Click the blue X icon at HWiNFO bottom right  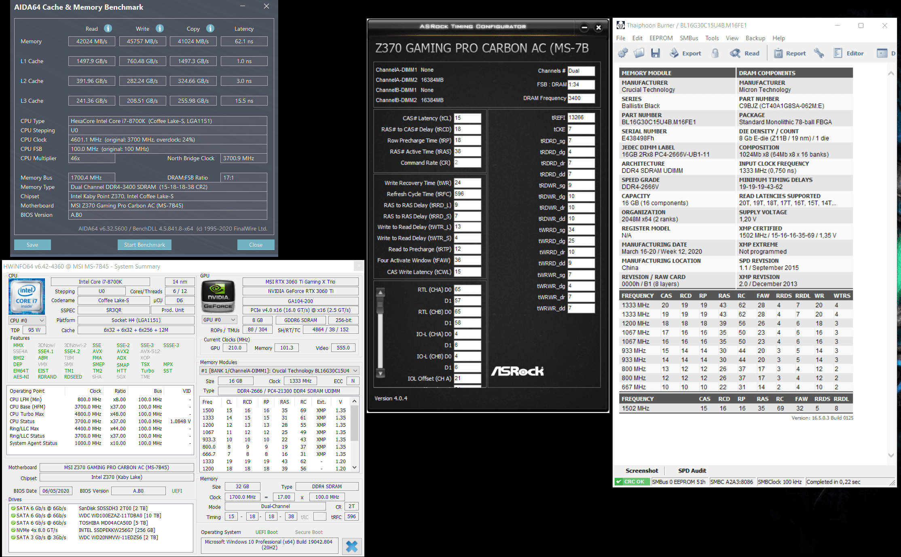(352, 546)
